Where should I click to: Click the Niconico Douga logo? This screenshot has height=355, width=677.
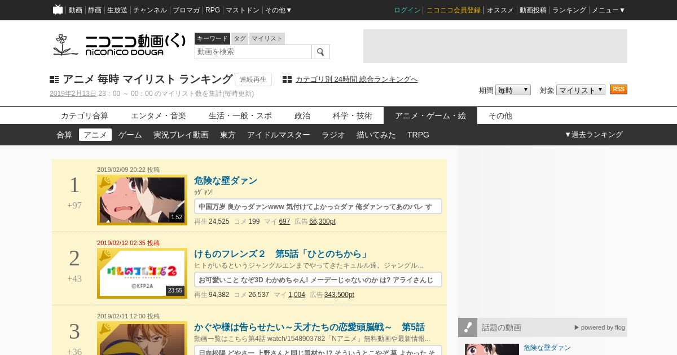120,45
